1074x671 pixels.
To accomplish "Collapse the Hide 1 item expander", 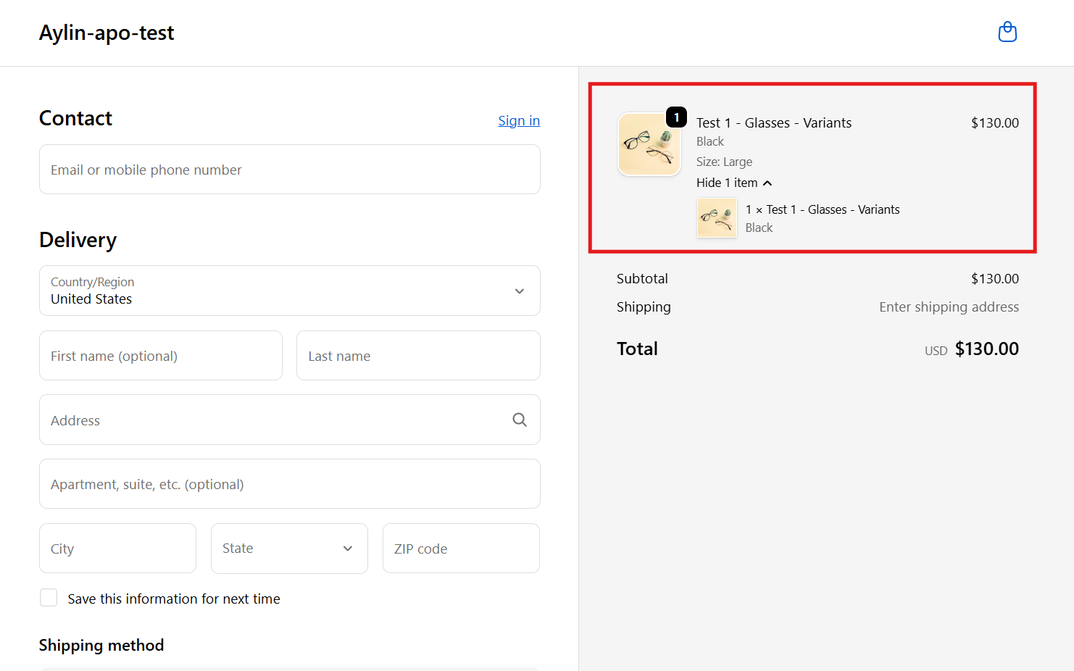I will [726, 183].
